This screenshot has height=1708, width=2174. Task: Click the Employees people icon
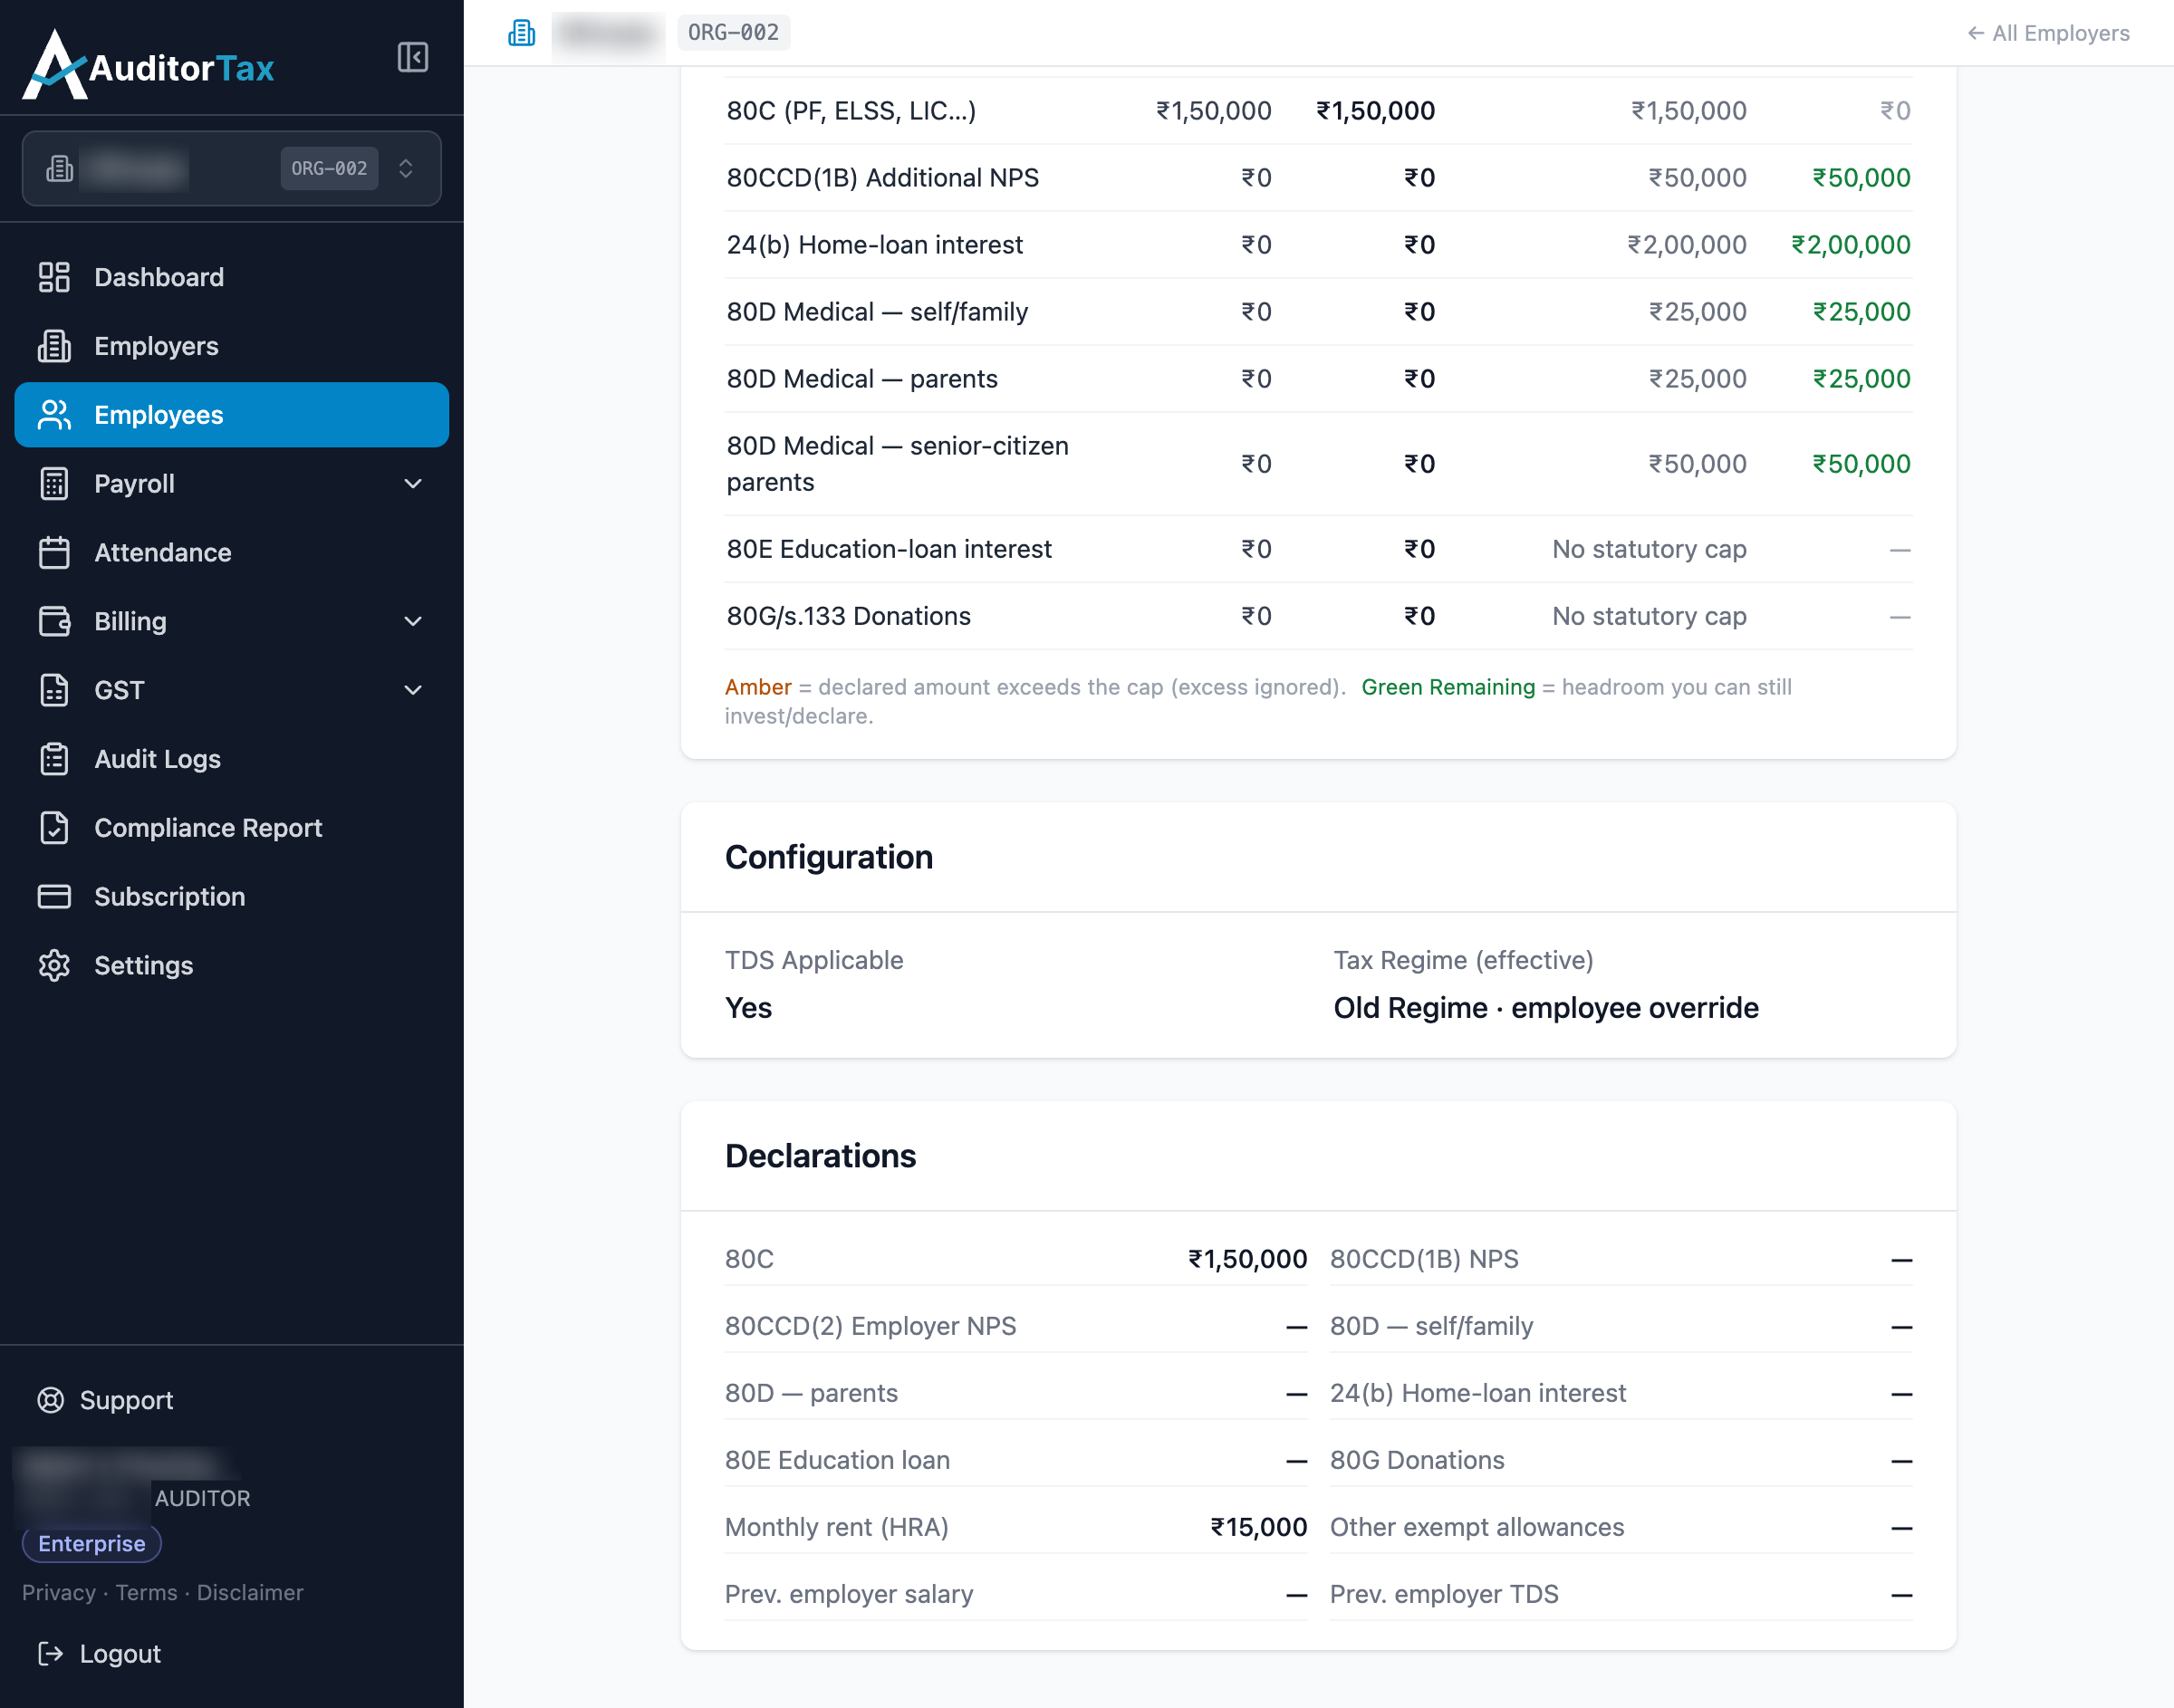coord(54,415)
